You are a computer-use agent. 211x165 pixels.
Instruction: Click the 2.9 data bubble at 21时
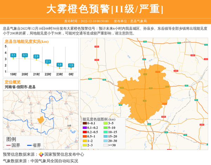click(36, 56)
